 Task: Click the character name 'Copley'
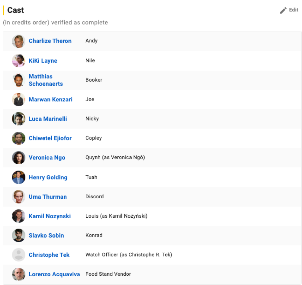tap(94, 138)
